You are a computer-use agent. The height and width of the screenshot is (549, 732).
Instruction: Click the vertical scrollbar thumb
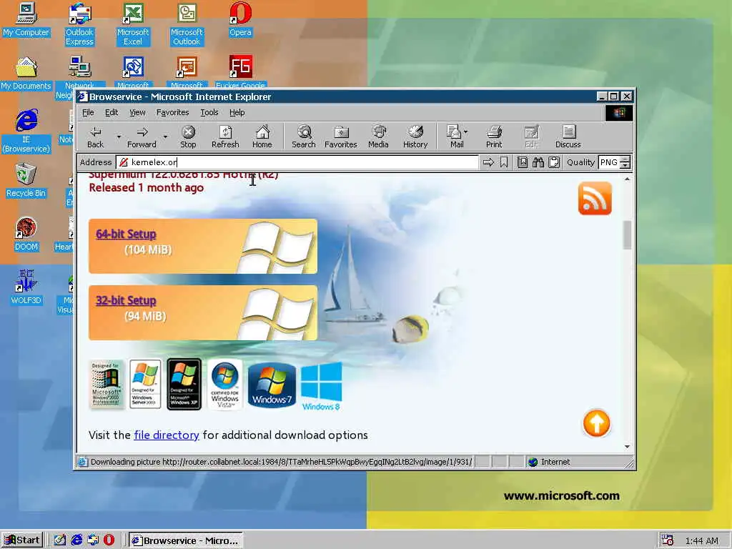(627, 234)
